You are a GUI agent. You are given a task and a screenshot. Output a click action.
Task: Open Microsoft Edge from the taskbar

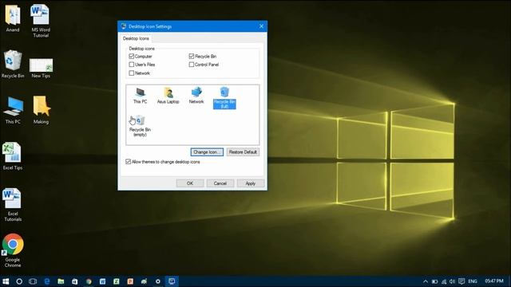[x=47, y=281]
